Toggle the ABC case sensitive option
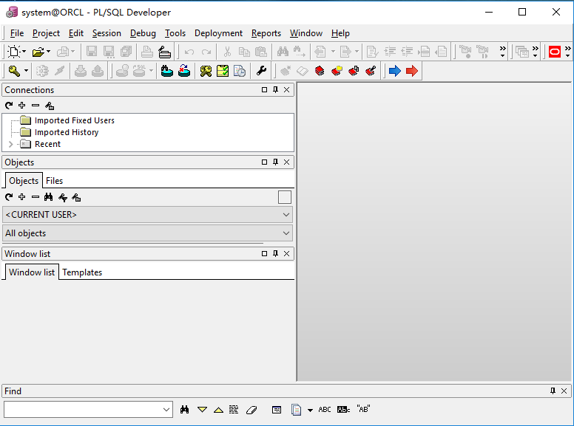The image size is (574, 426). click(x=324, y=410)
